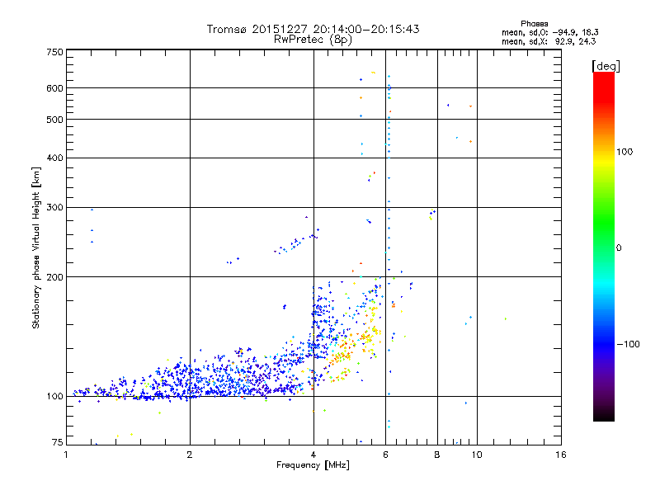Click the x-axis tick label '8'

[437, 455]
